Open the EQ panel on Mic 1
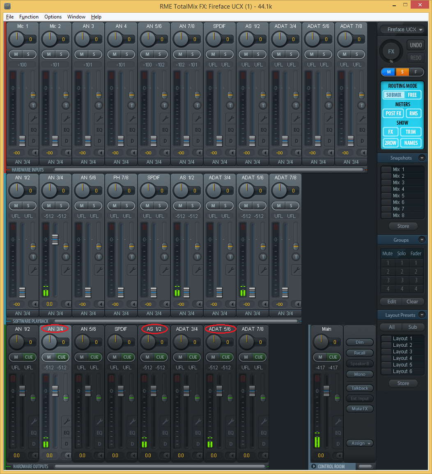Image resolution: width=432 pixels, height=474 pixels. point(34,130)
